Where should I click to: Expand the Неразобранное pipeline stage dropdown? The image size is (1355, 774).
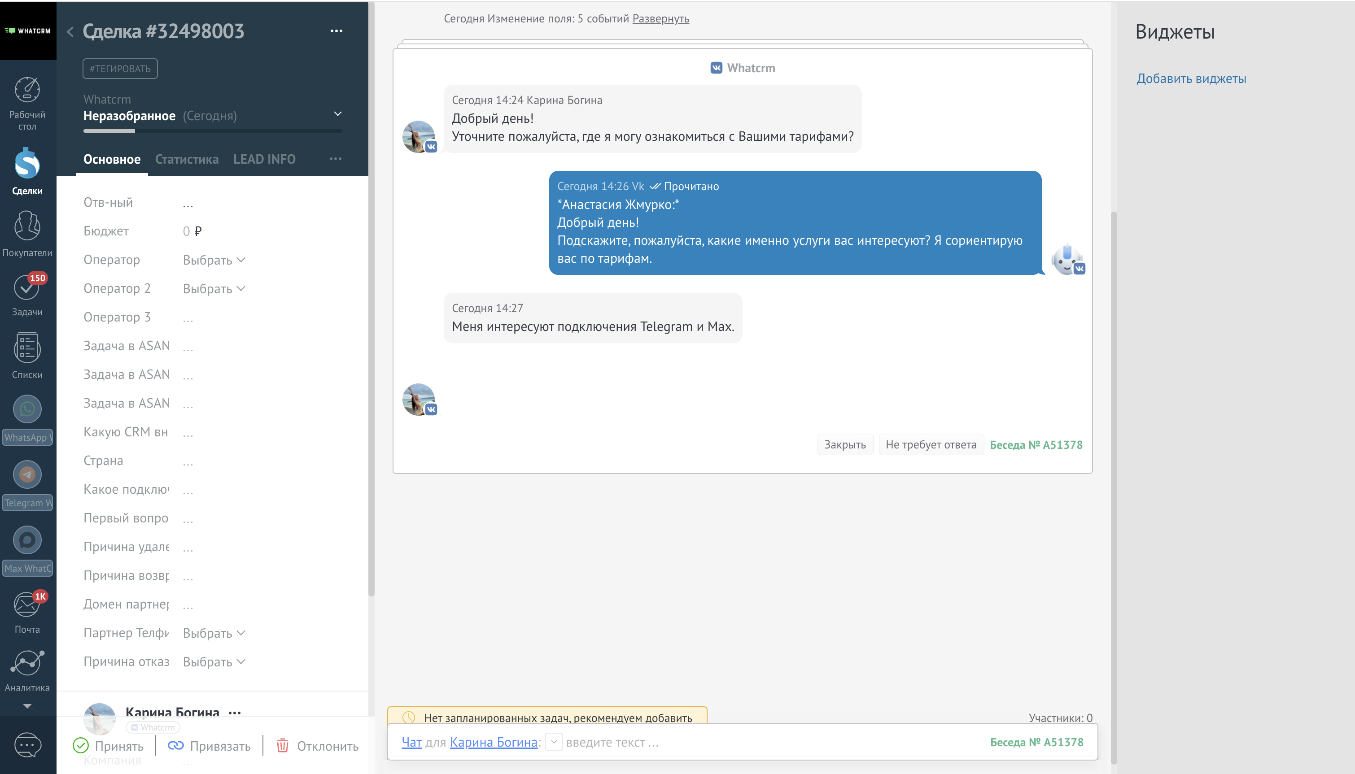[x=338, y=114]
